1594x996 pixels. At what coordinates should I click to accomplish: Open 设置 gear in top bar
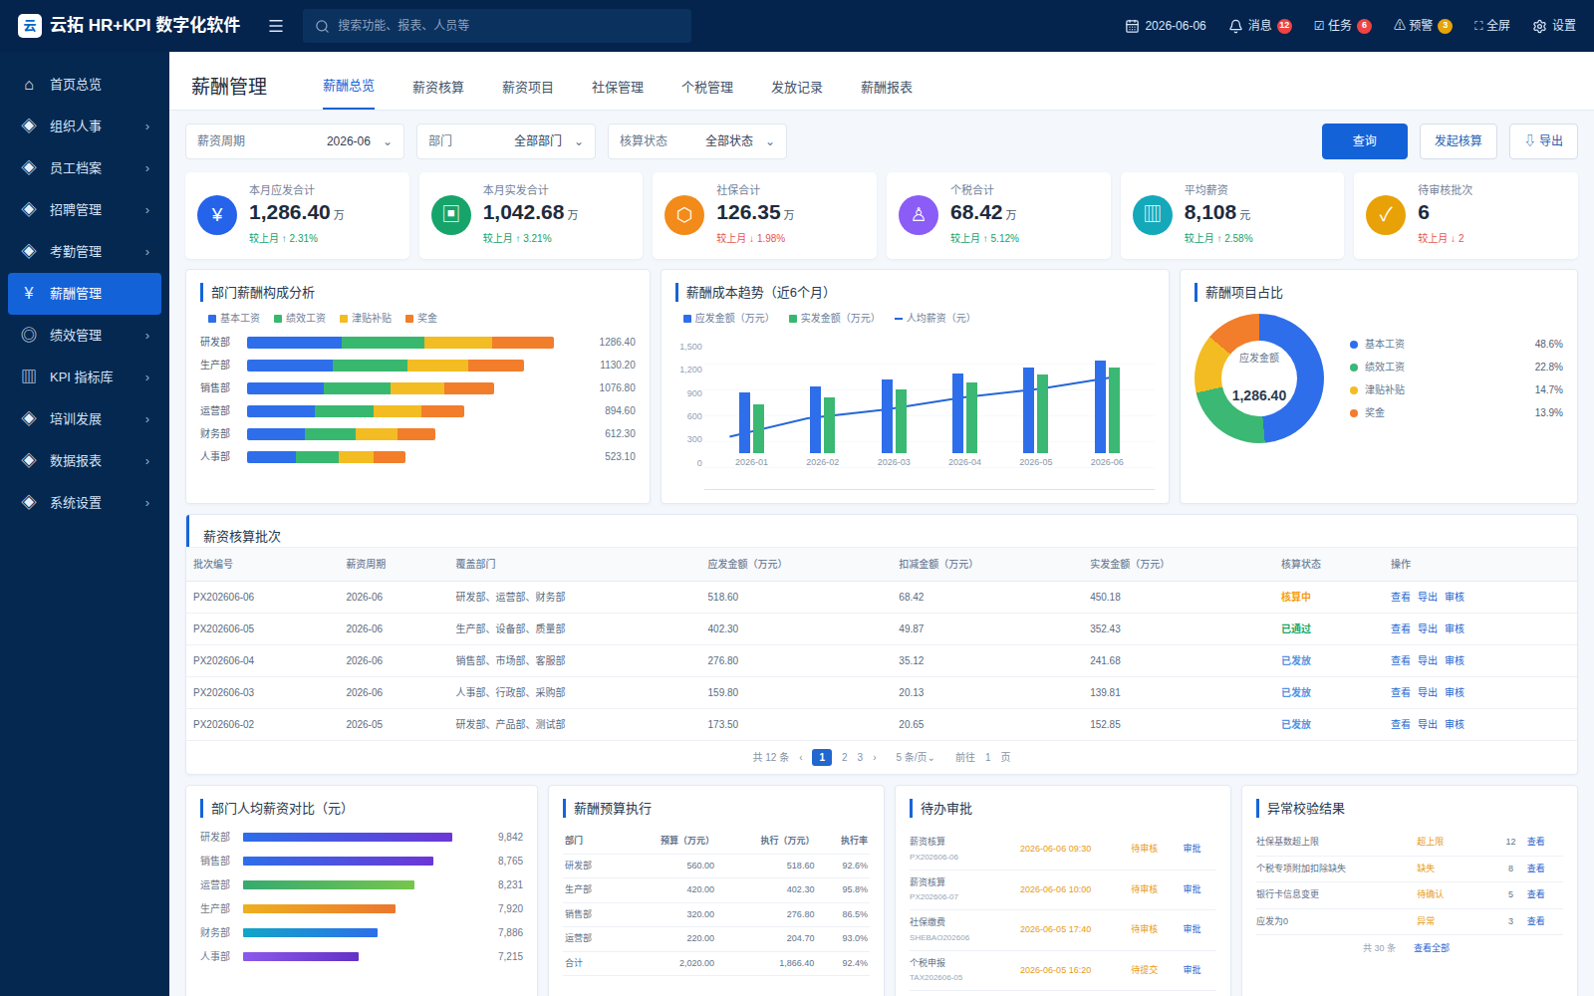point(1554,26)
